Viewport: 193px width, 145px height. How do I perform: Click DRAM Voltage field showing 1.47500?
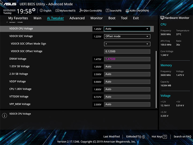coord(127,59)
